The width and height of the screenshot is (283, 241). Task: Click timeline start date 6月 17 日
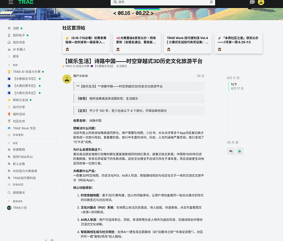tap(233, 78)
